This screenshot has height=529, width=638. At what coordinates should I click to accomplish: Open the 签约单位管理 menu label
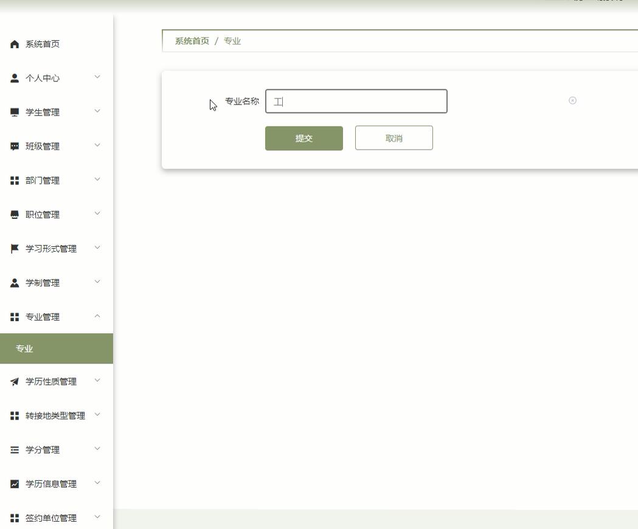[51, 518]
